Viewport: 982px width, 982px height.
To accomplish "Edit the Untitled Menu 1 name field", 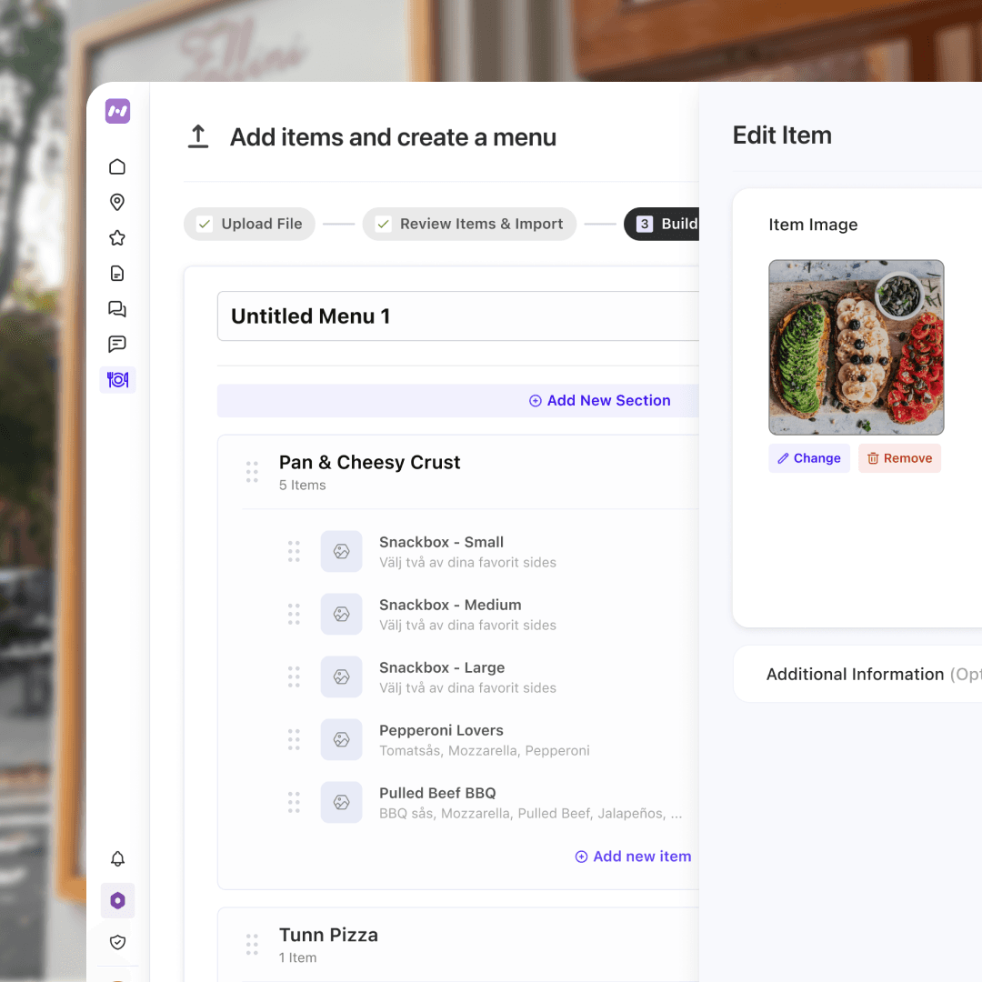I will [x=458, y=316].
